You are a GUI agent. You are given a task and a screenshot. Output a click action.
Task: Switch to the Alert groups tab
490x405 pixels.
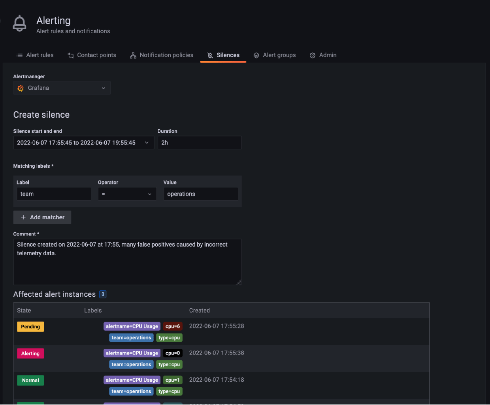click(x=279, y=55)
